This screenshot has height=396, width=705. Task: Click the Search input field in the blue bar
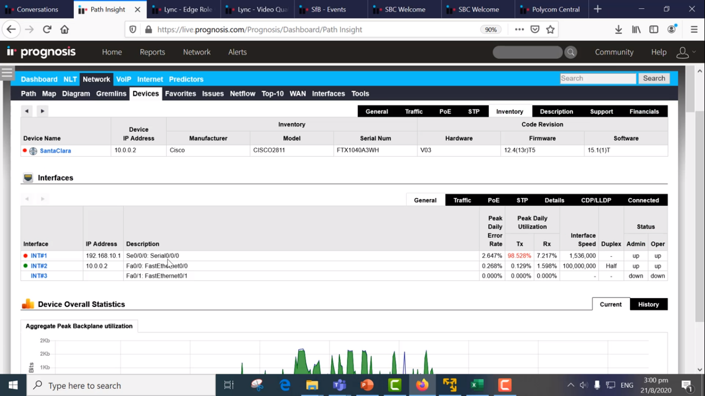click(x=598, y=78)
